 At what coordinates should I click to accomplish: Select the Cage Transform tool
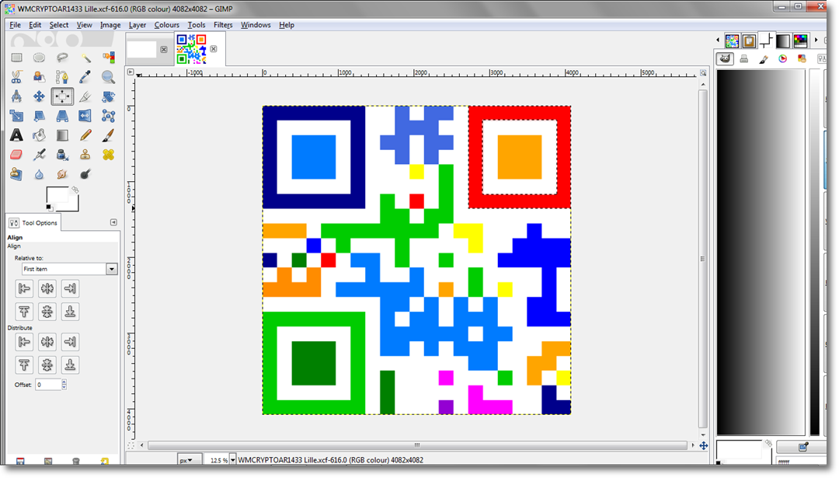tap(108, 116)
